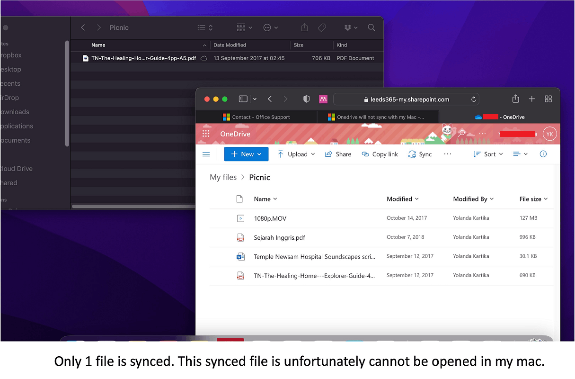Open Name column header menu
Viewport: 575px width, 379px height.
click(x=265, y=199)
